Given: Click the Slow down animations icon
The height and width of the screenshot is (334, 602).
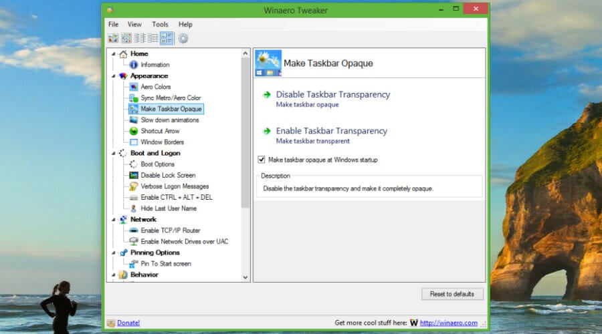Looking at the screenshot, I should coord(134,120).
